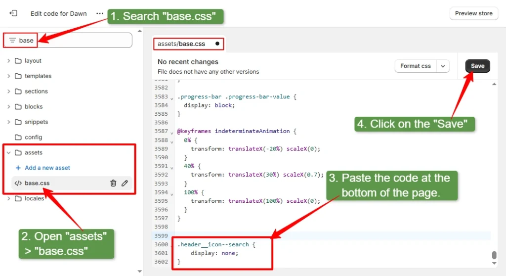Open the Format css dropdown arrow
The width and height of the screenshot is (506, 276).
point(443,66)
